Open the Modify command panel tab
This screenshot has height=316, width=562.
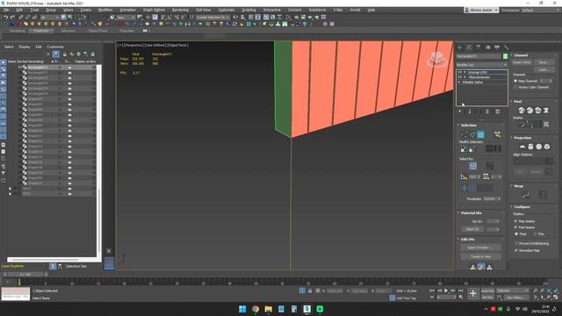pos(469,47)
